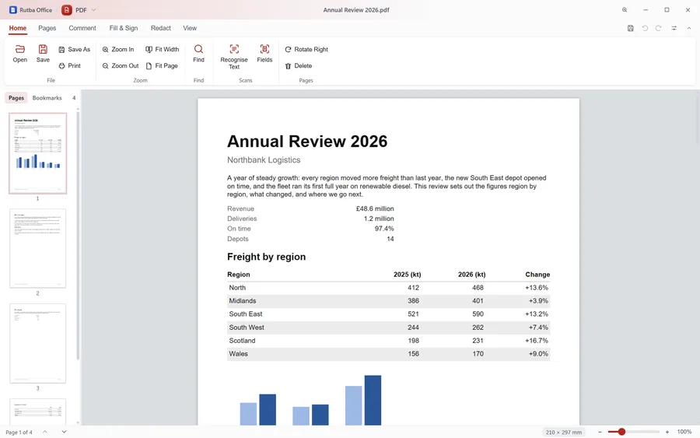Select page 2 thumbnail
Image resolution: width=700 pixels, height=438 pixels.
point(37,248)
